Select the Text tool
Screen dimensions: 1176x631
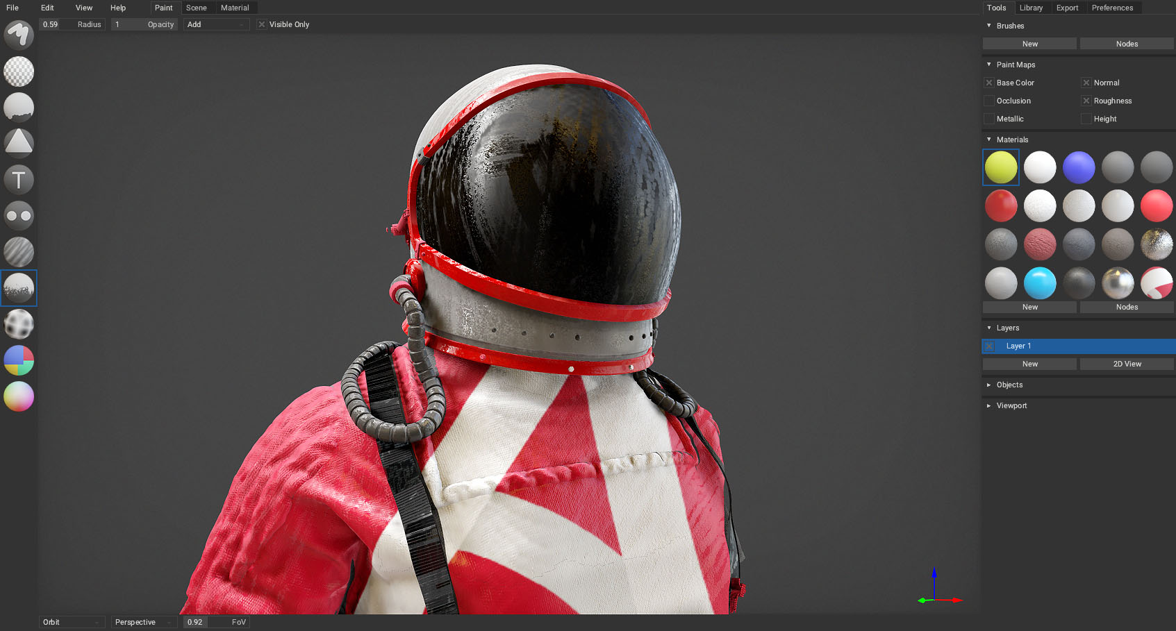19,179
